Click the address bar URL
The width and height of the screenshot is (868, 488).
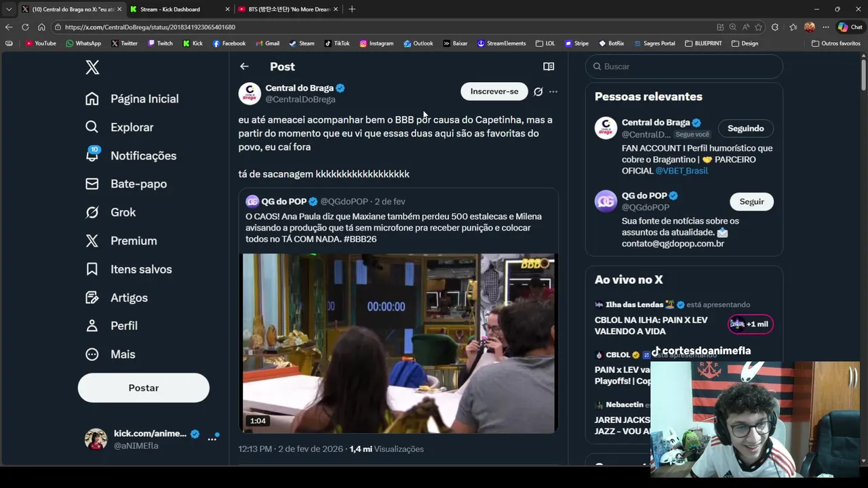[150, 27]
